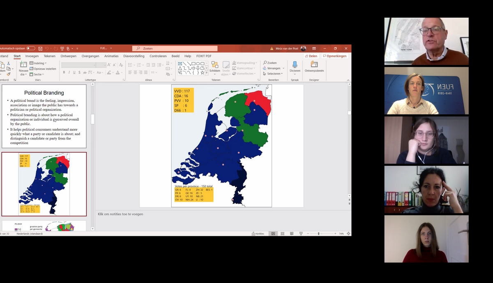Open the Start ribbon tab
The height and width of the screenshot is (283, 493).
[x=17, y=56]
